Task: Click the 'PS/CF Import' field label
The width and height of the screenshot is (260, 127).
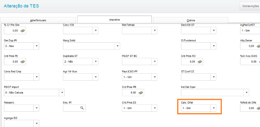Action: pos(11,87)
